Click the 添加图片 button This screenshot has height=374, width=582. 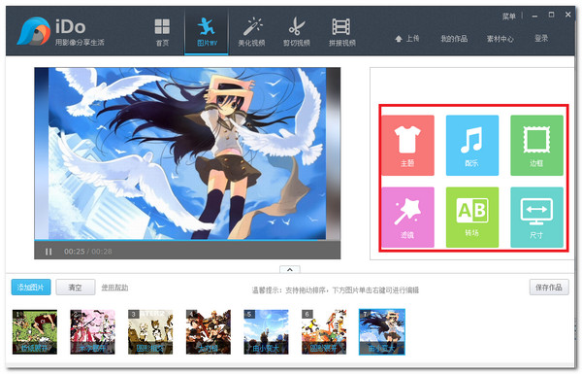point(31,288)
